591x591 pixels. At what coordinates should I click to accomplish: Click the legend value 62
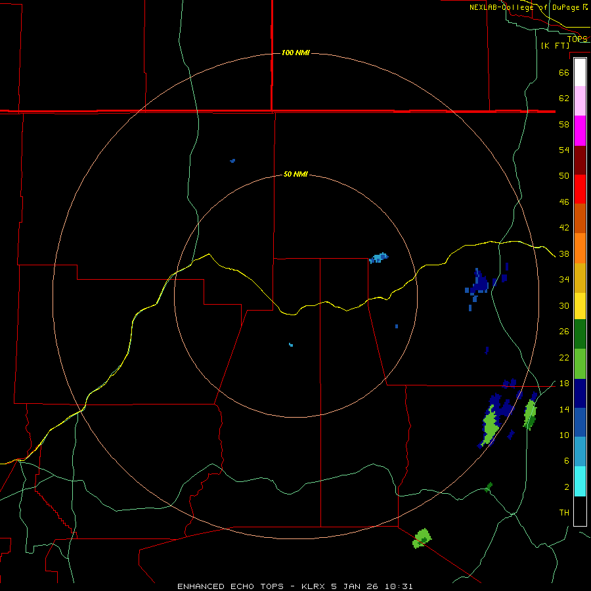coord(564,98)
